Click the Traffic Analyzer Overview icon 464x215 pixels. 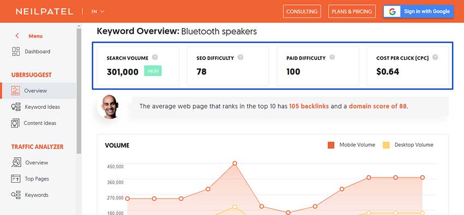point(16,163)
